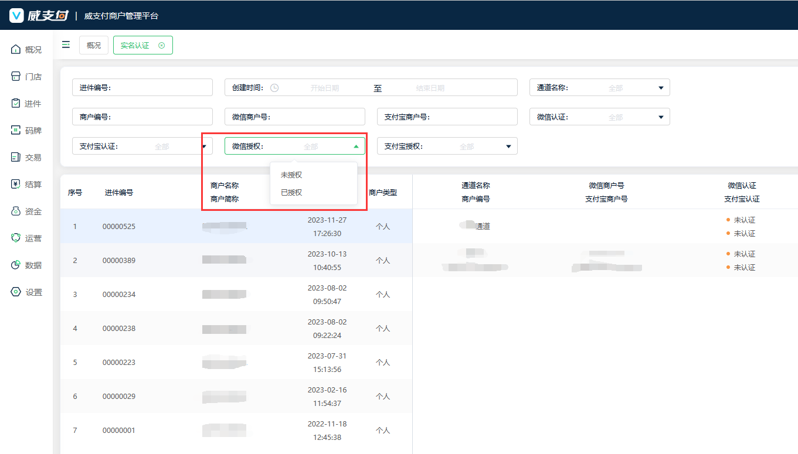Click the 资金 money bag icon

pyautogui.click(x=16, y=211)
